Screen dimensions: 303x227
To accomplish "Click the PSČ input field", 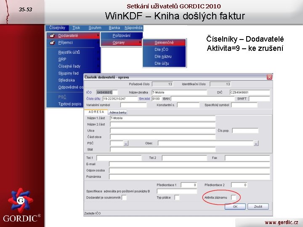I will coord(117,143).
